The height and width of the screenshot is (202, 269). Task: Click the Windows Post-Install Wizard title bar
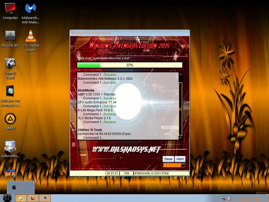click(130, 33)
